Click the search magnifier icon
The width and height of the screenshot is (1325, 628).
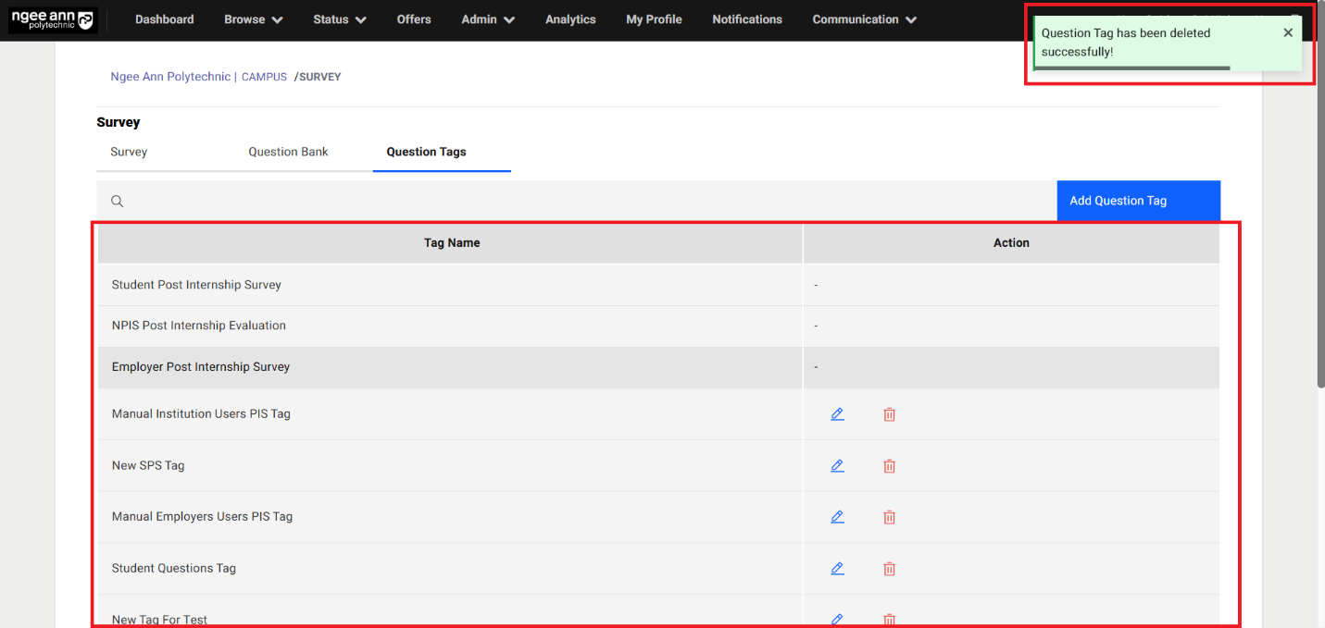118,201
